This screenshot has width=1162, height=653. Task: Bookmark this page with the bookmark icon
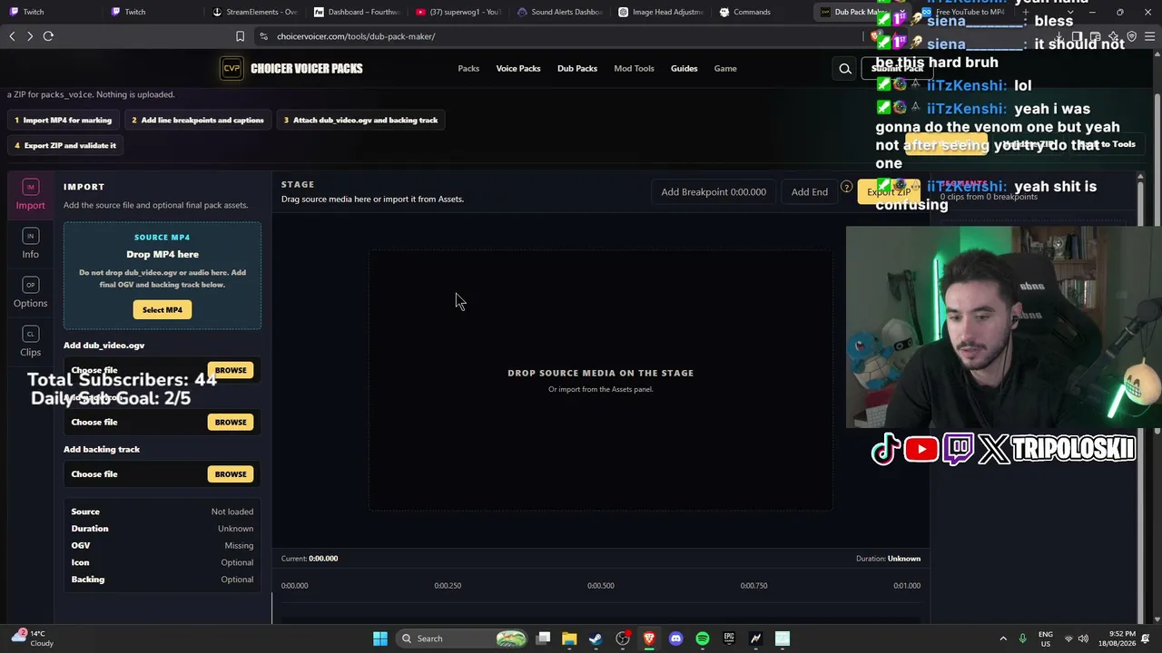[240, 36]
